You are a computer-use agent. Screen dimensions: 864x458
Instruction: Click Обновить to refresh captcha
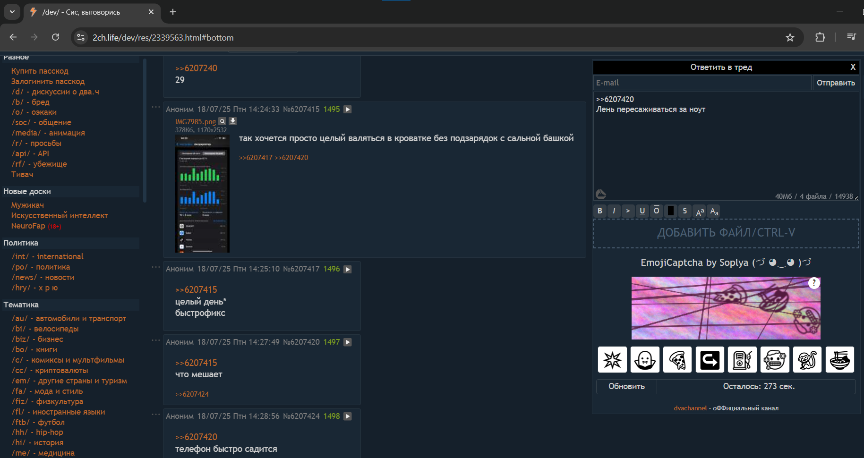[626, 386]
